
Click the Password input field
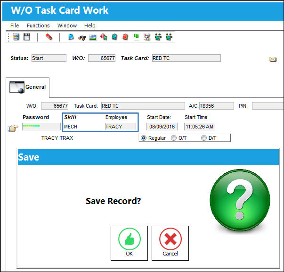click(x=41, y=127)
